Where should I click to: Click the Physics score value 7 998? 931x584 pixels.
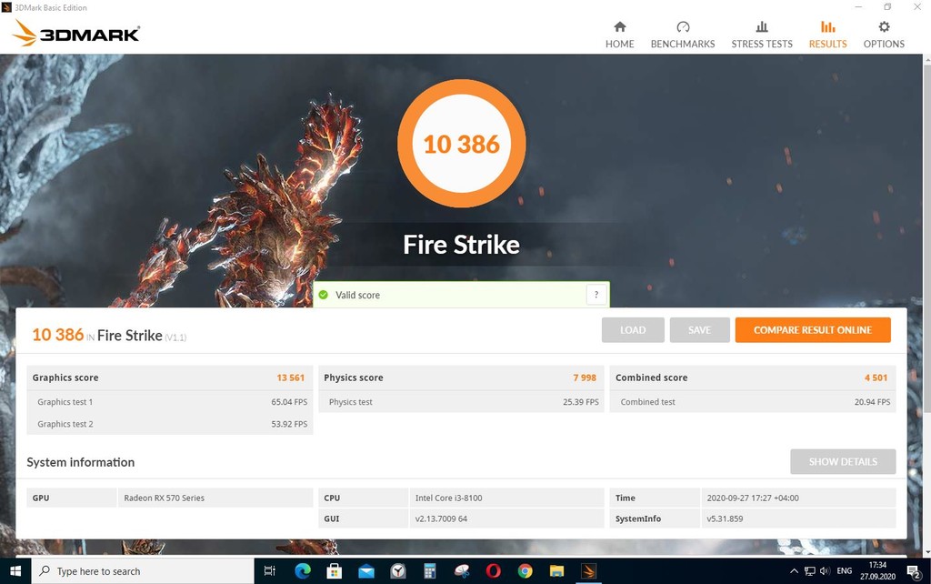(585, 378)
